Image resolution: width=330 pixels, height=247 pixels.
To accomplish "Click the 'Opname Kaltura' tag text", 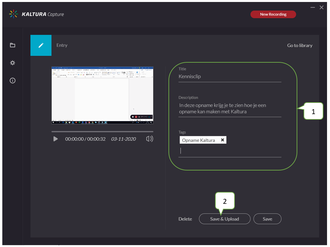I will 199,140.
